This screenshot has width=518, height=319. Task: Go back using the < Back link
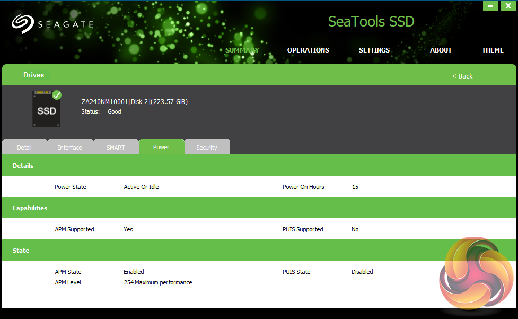[x=462, y=76]
